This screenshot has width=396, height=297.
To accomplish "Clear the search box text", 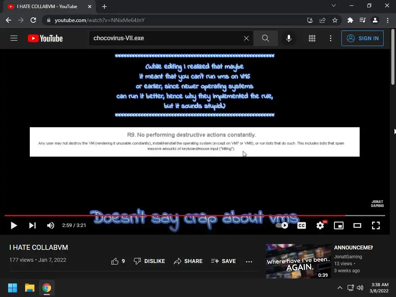I will (x=246, y=38).
